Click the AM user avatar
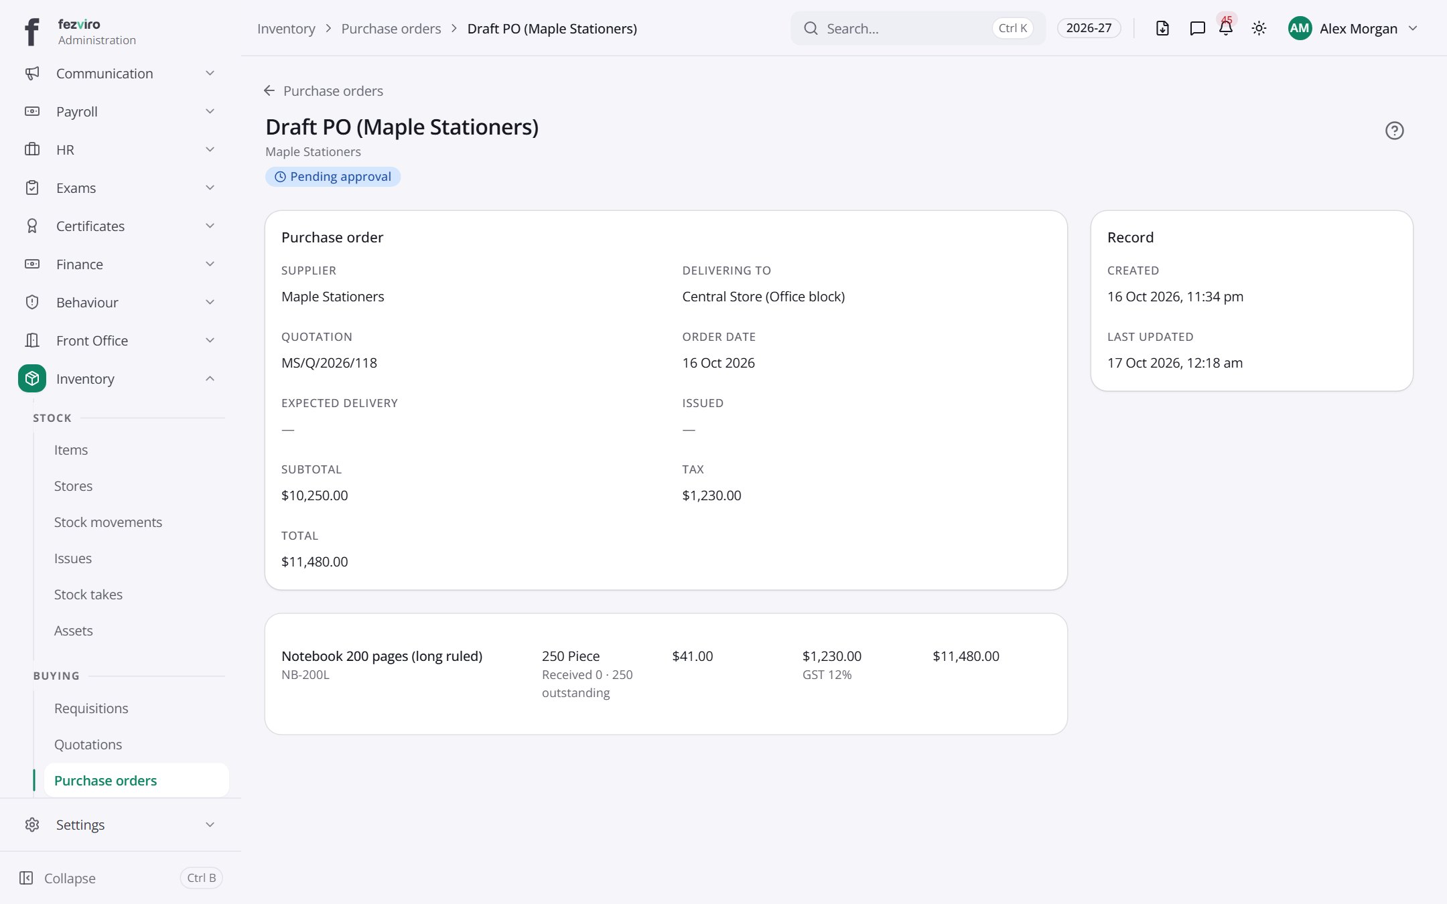This screenshot has width=1447, height=904. pos(1300,28)
